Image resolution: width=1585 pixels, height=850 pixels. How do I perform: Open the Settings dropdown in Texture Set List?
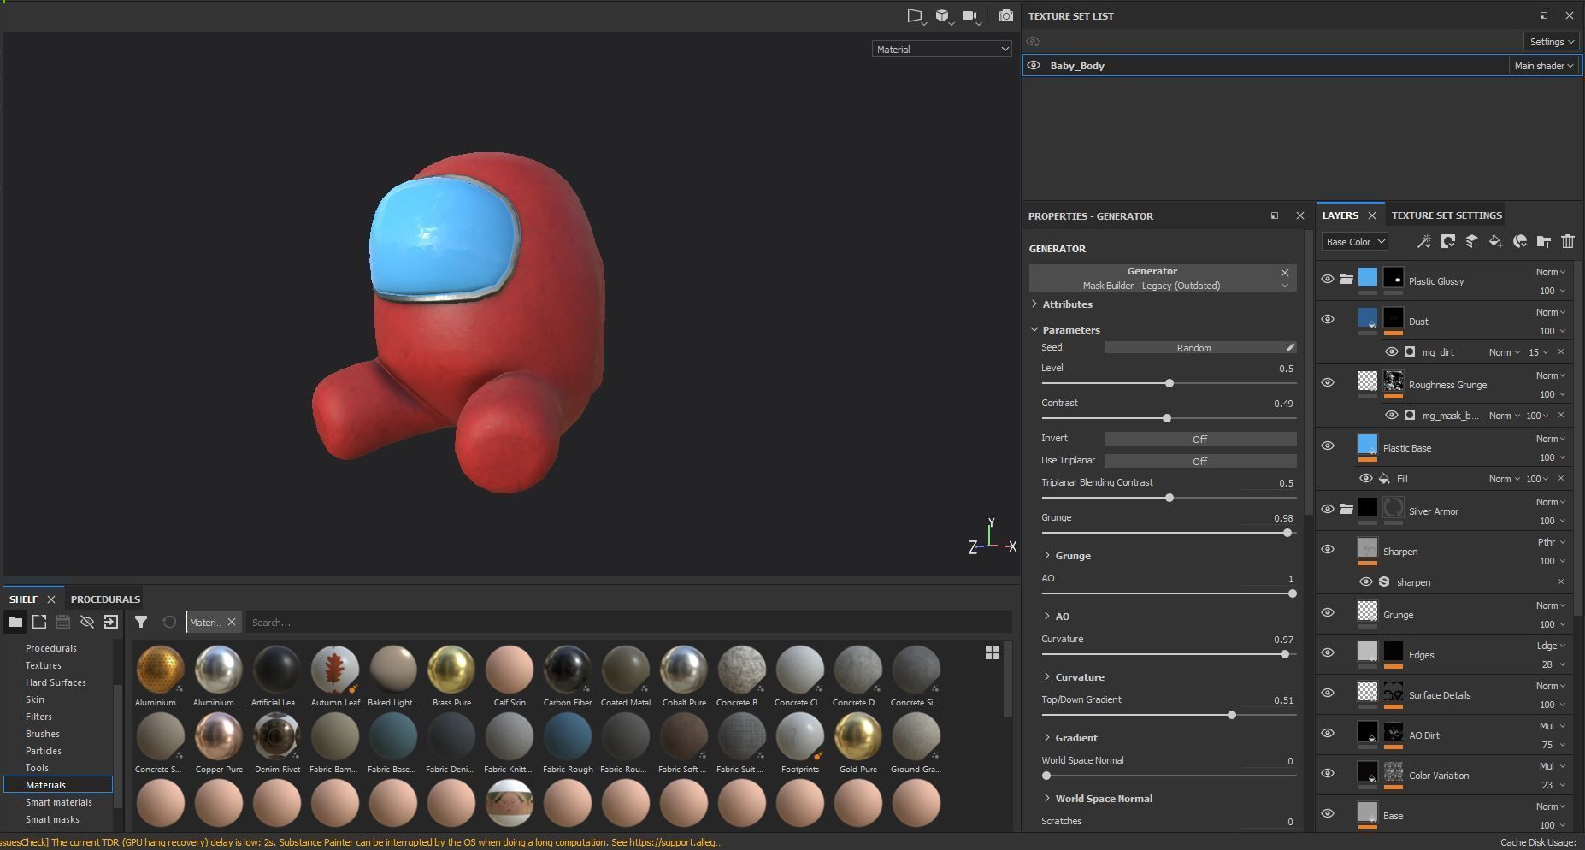[x=1552, y=41]
